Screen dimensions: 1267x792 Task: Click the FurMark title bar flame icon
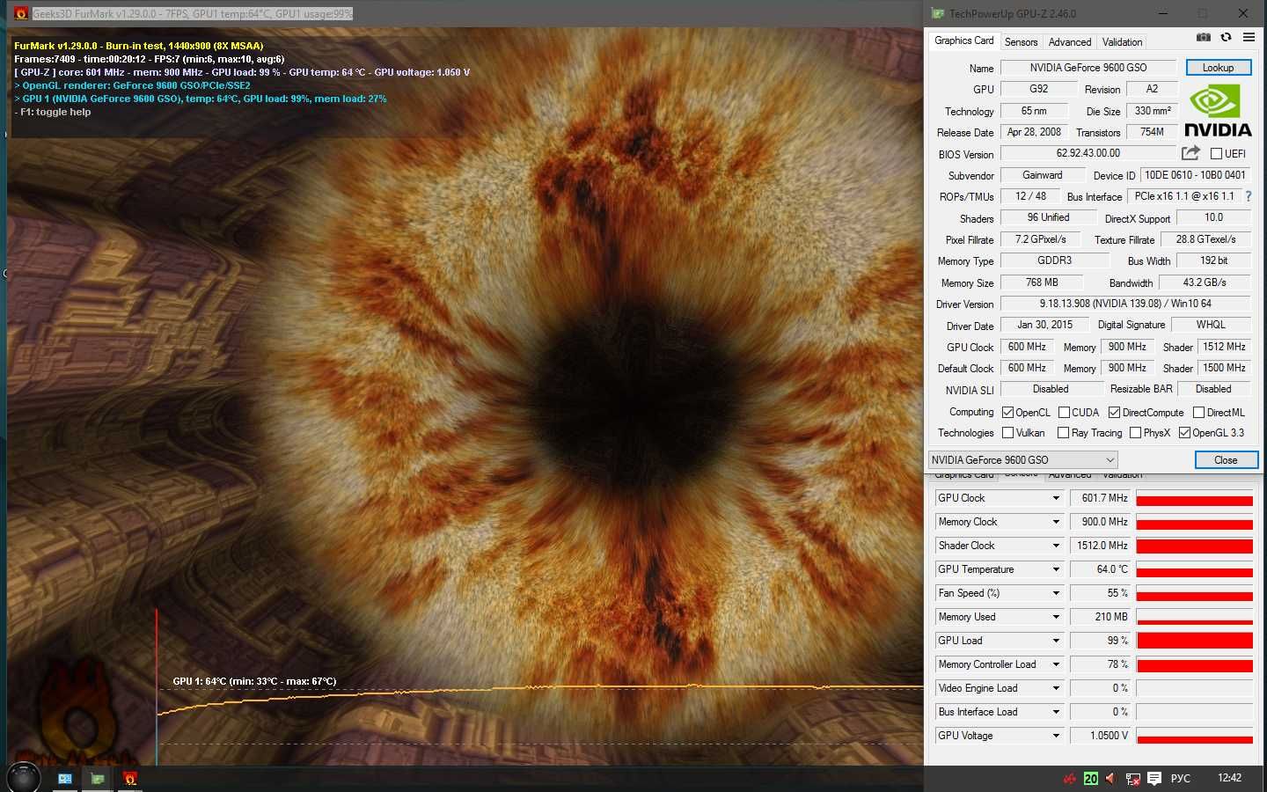pyautogui.click(x=21, y=13)
